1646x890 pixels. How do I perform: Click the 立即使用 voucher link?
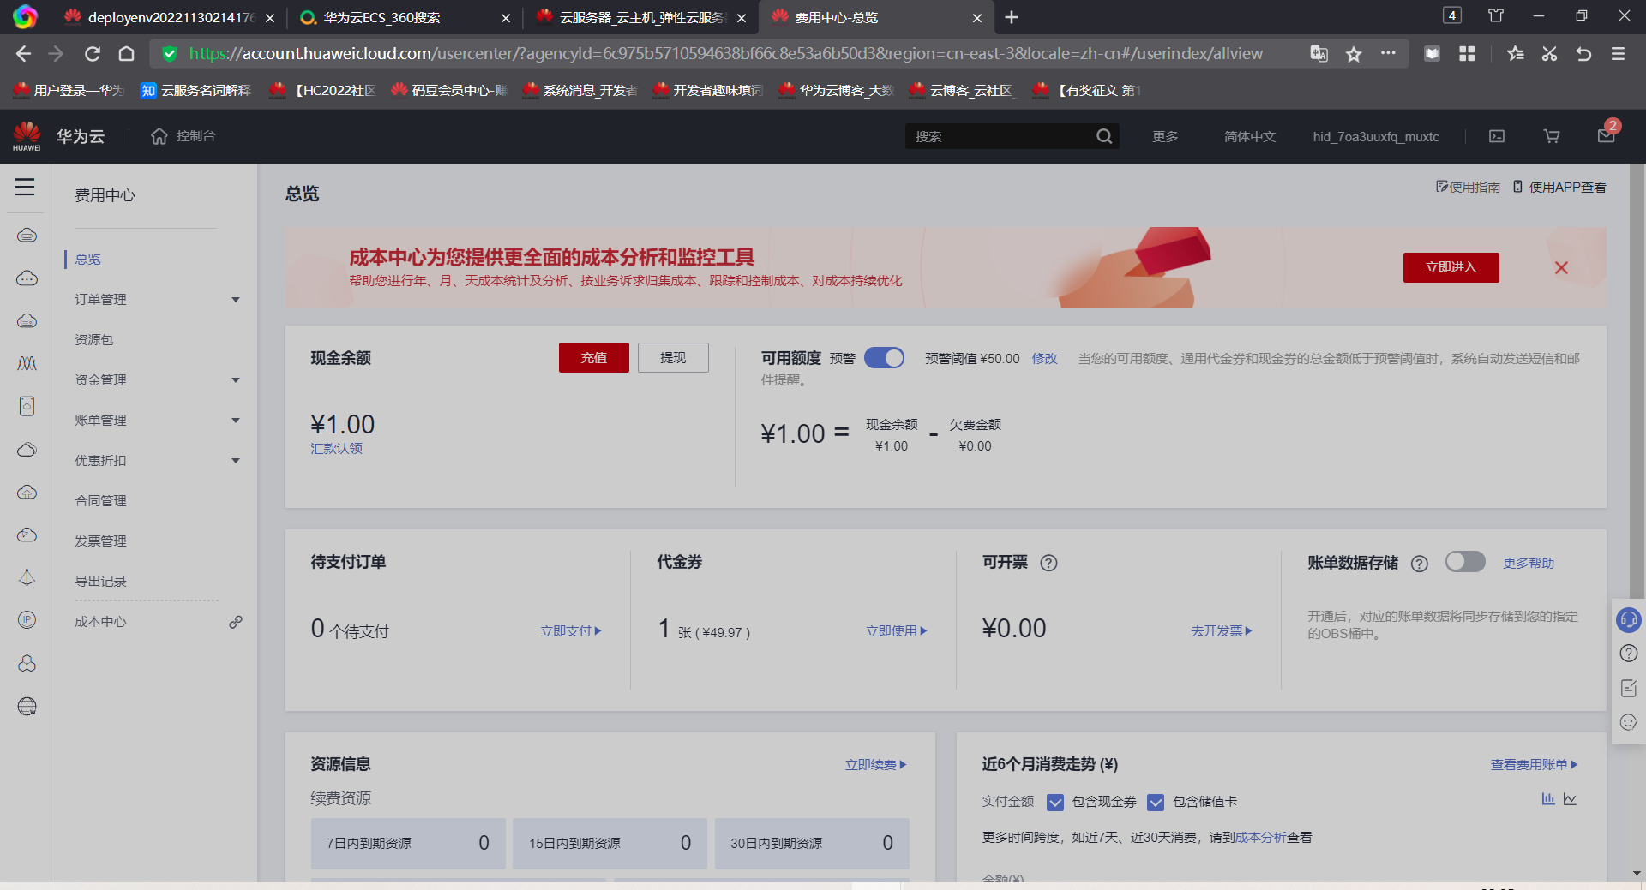point(897,630)
